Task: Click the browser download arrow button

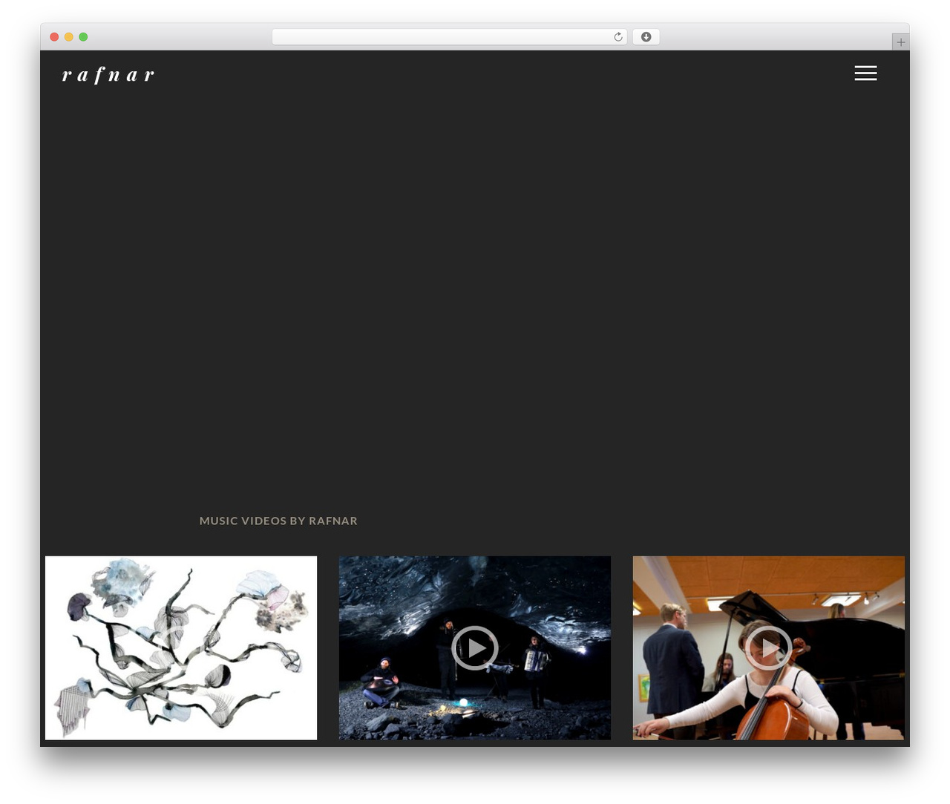Action: point(646,37)
